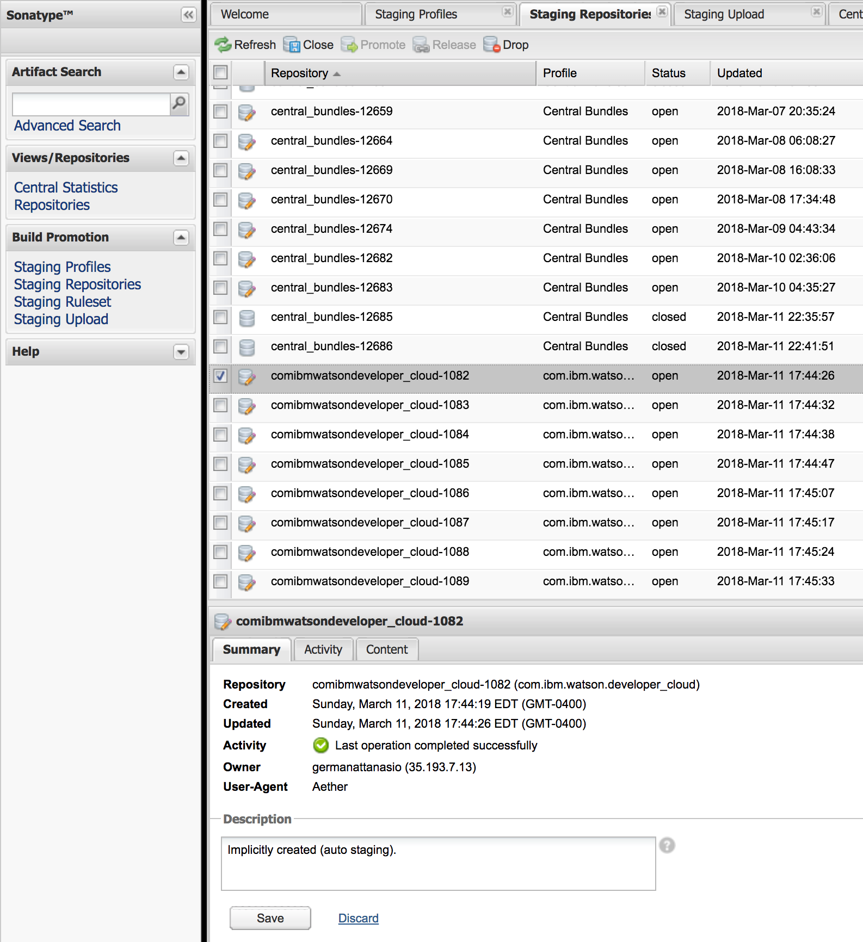Open Staging Profiles in sidebar
Viewport: 863px width, 942px height.
63,267
